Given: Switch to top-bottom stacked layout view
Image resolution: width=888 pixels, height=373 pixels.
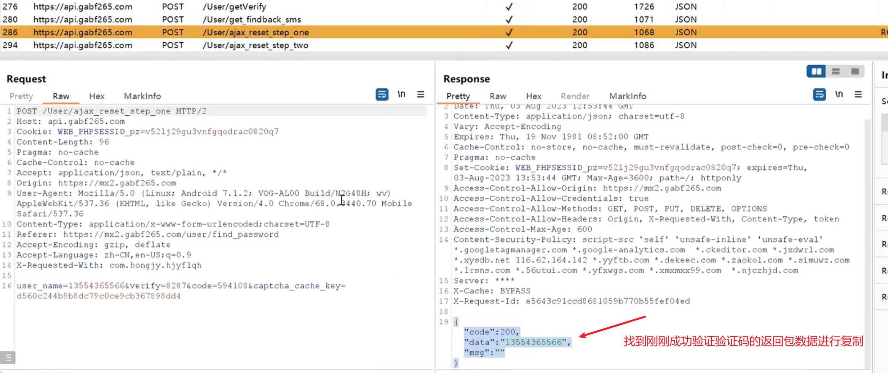Looking at the screenshot, I should click(836, 72).
